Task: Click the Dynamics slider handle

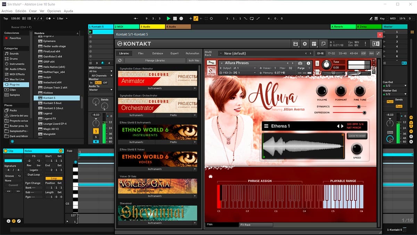Action: tap(359, 107)
